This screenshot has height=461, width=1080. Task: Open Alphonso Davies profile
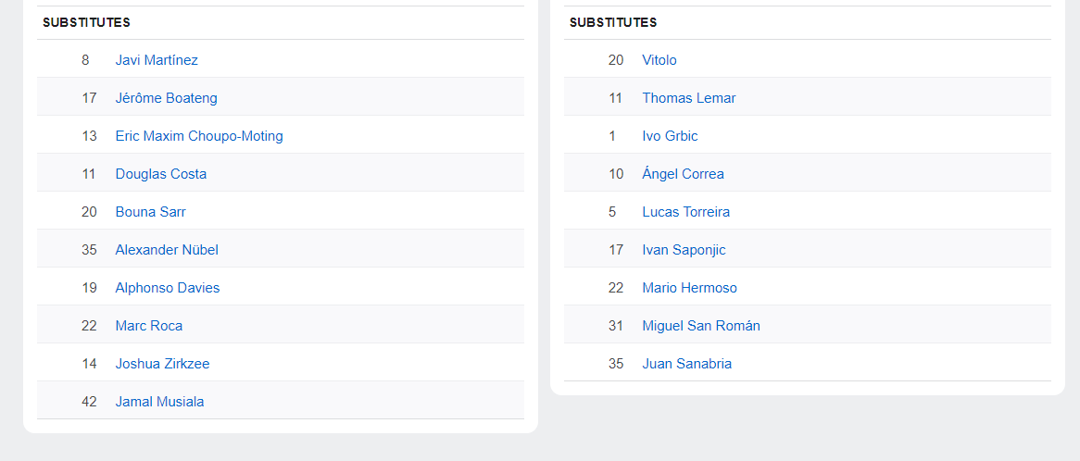(168, 288)
